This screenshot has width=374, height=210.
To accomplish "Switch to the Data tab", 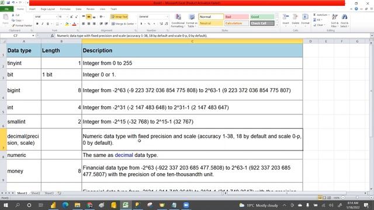I will [78, 9].
